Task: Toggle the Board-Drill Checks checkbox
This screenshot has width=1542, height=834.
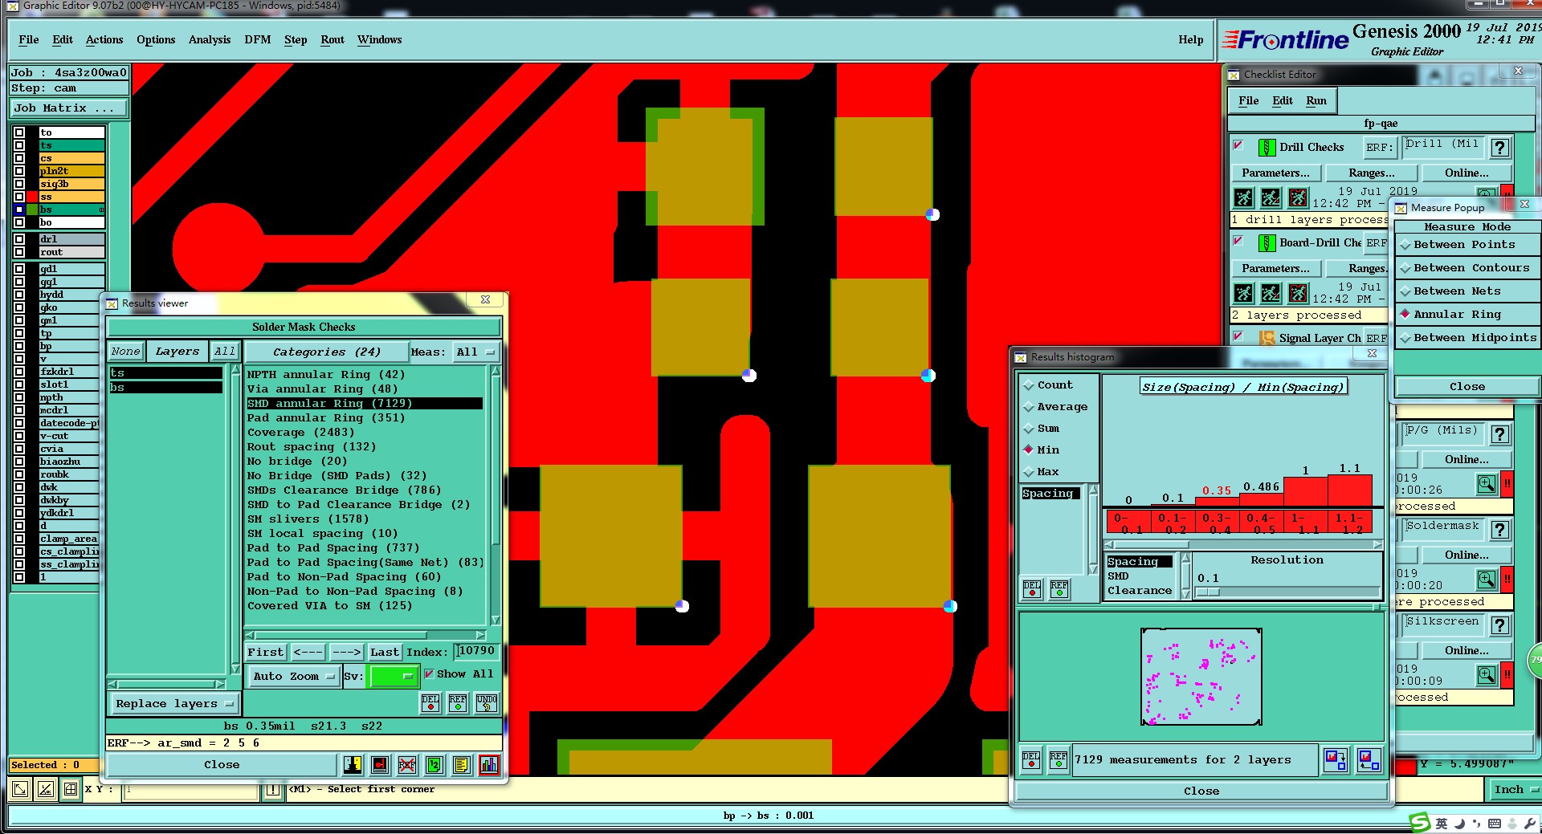Action: click(1238, 241)
